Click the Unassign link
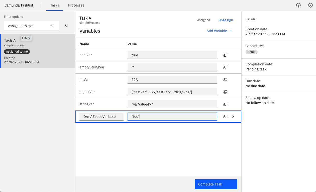The width and height of the screenshot is (316, 192). click(x=225, y=20)
